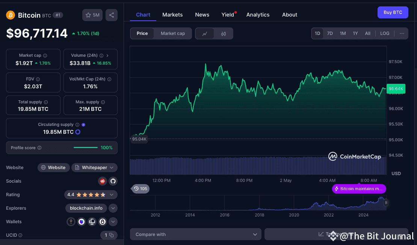417x245 pixels.
Task: Open FDV info icon
Action: click(38, 79)
